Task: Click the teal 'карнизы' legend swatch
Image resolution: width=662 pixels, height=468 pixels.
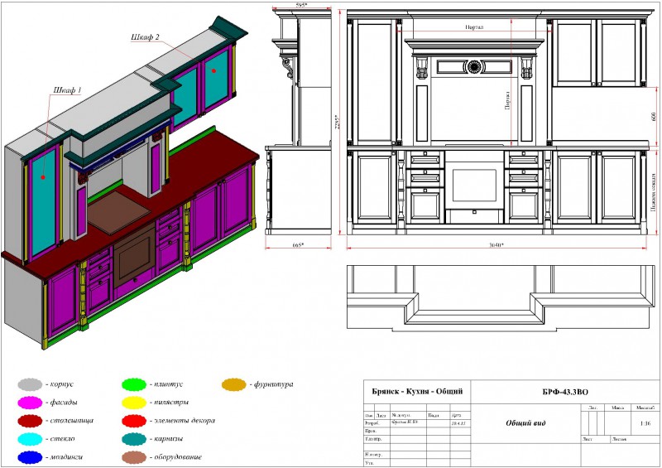Action: [x=134, y=439]
